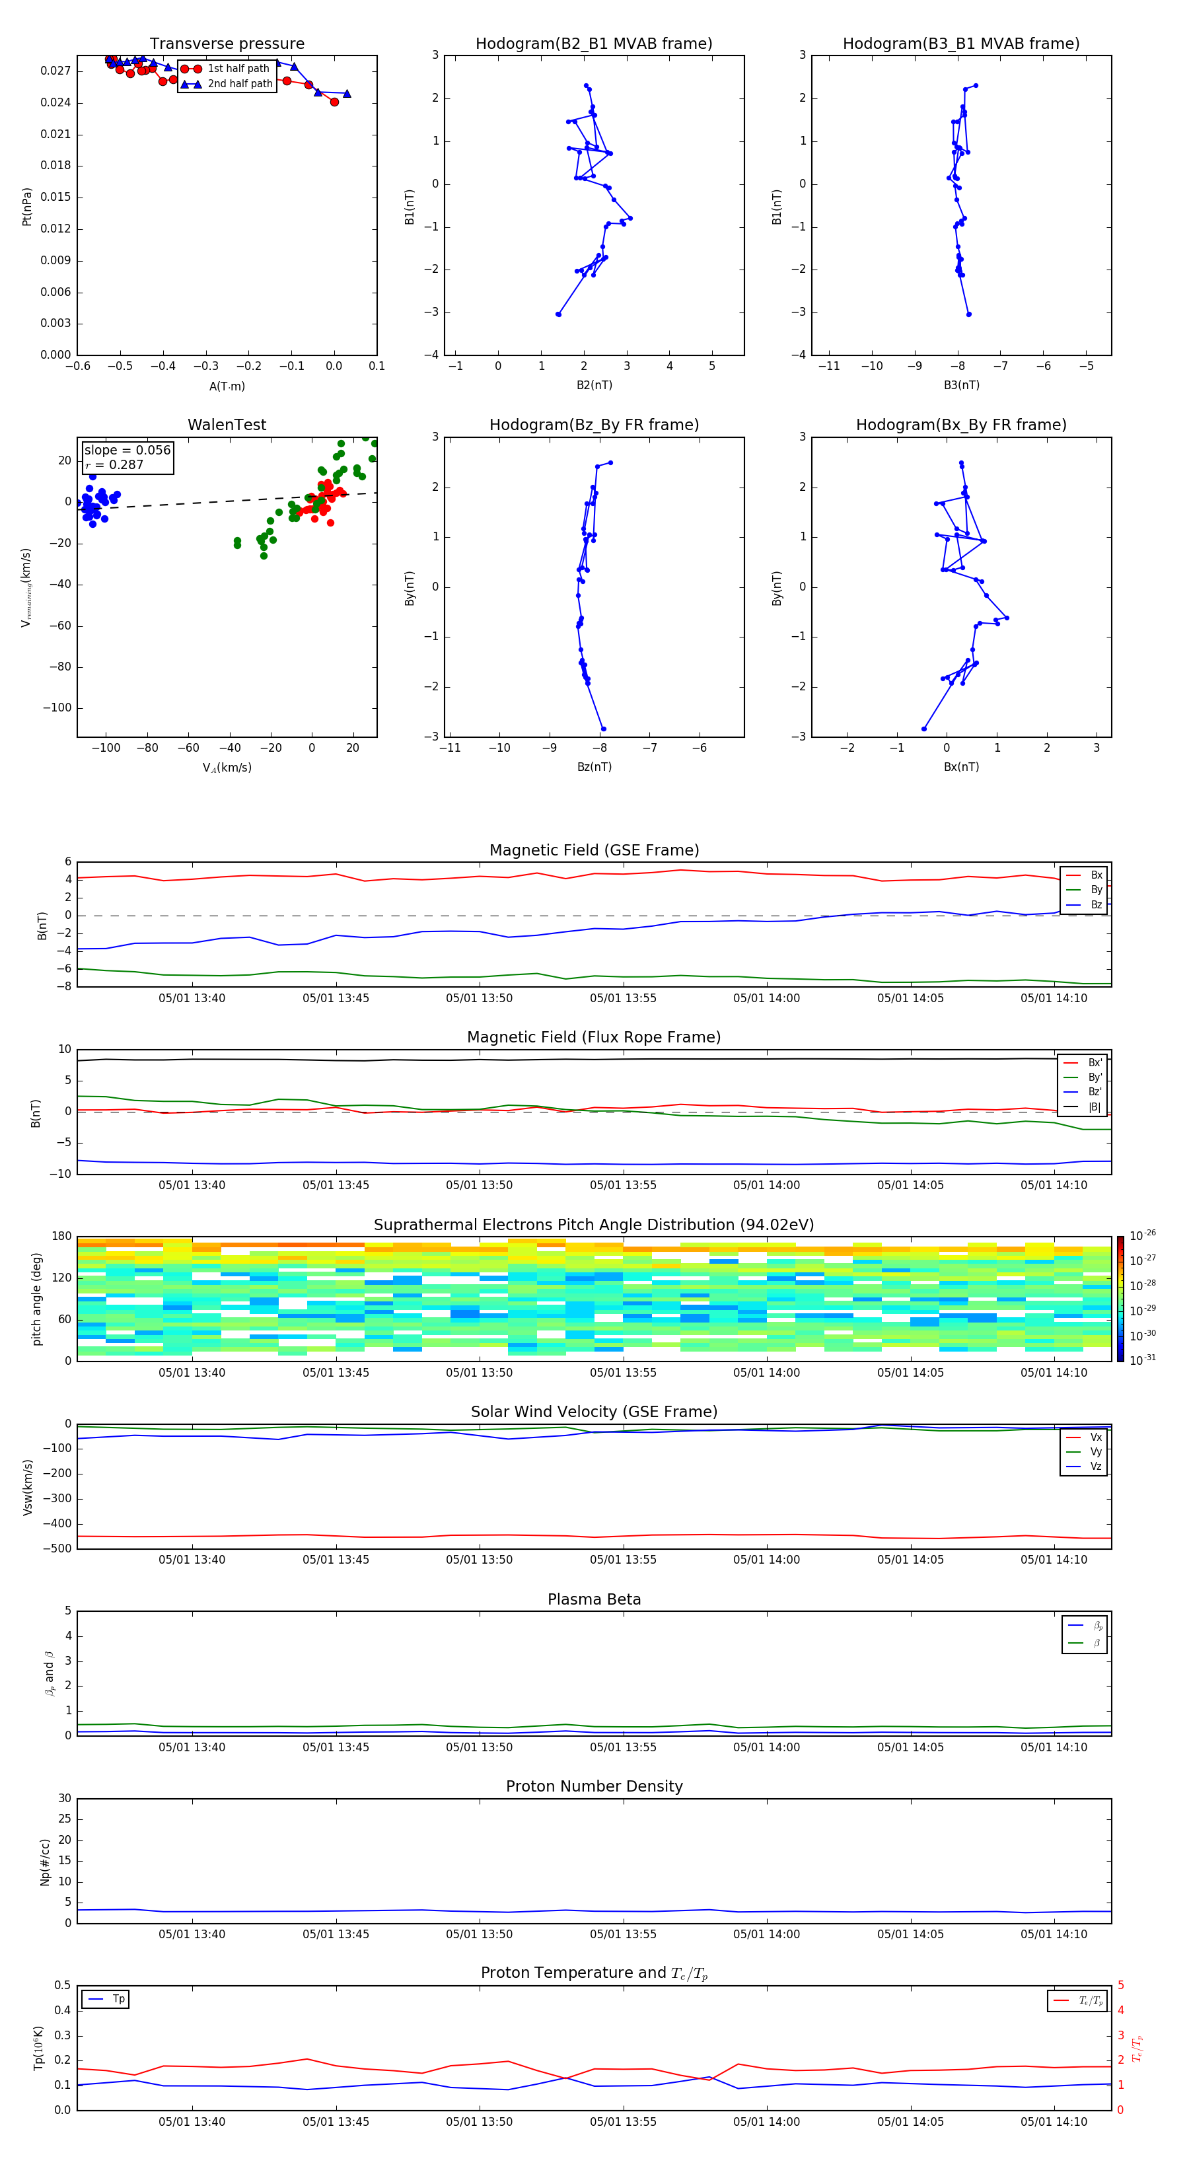The image size is (1189, 2180).
Task: Click the 'B3(nT)' x-axis label
Action: tap(961, 385)
